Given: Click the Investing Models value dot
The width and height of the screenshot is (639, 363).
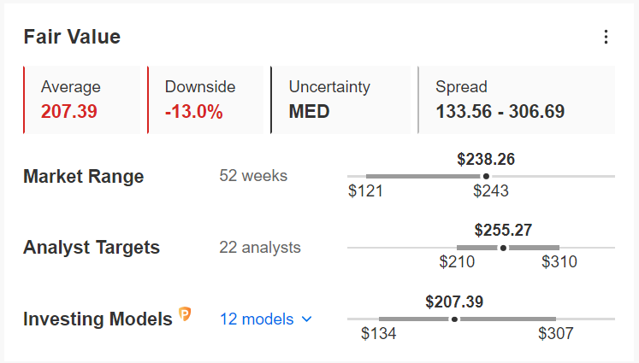Looking at the screenshot, I should click(x=454, y=319).
